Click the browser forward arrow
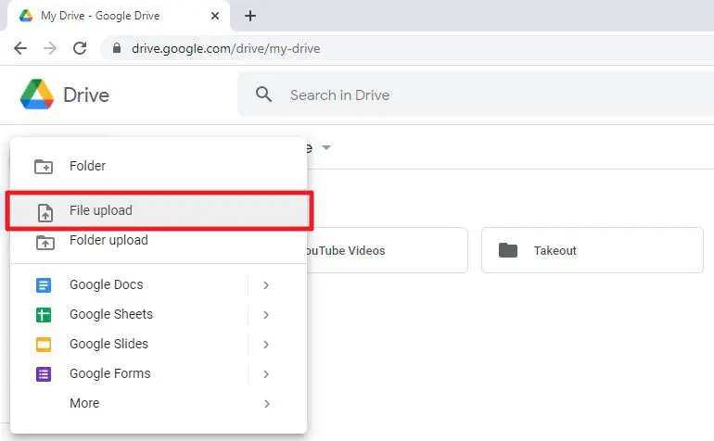This screenshot has height=441, width=714. coord(50,48)
